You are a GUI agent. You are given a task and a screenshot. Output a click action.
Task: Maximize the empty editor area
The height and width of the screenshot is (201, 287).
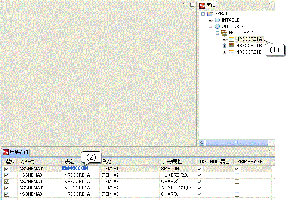click(x=192, y=4)
